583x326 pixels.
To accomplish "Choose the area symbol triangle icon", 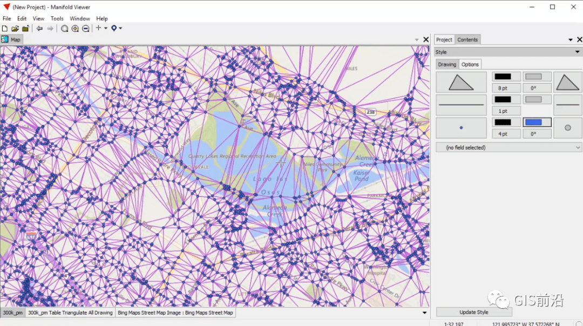I will pyautogui.click(x=567, y=82).
